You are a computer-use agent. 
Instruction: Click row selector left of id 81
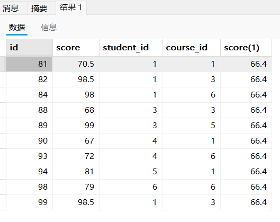point(3,64)
